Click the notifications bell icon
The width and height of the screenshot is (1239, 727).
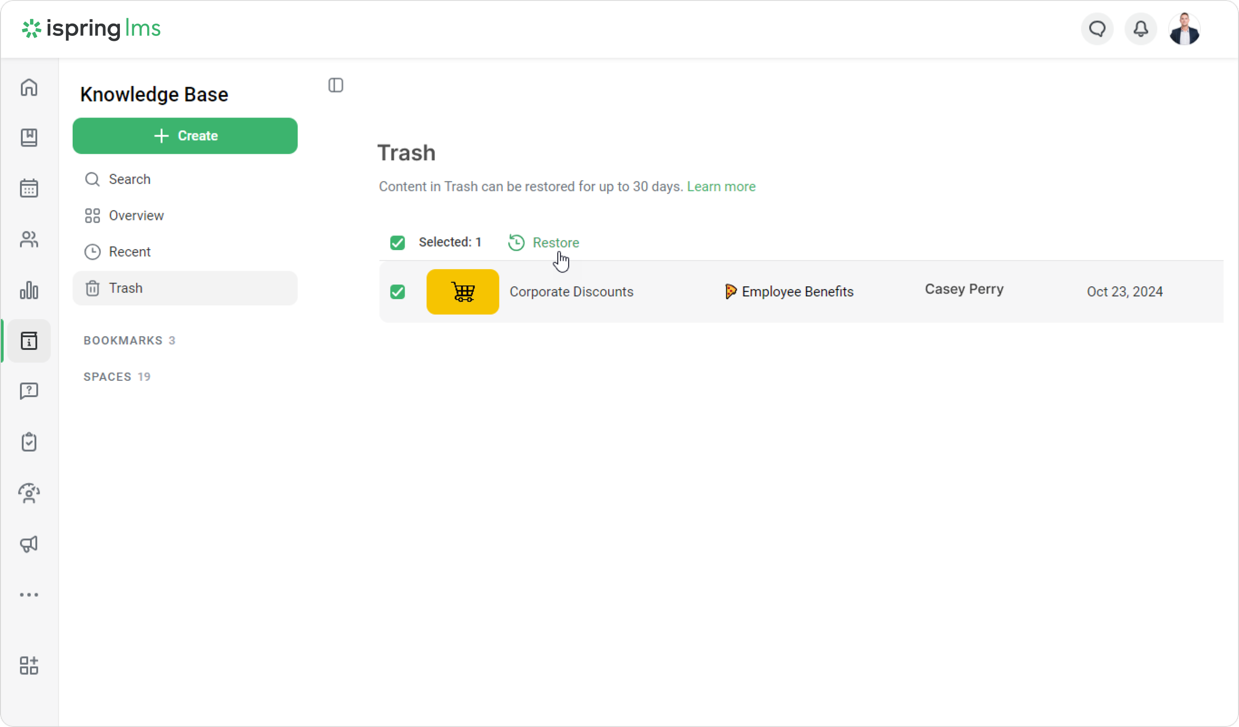(x=1140, y=29)
